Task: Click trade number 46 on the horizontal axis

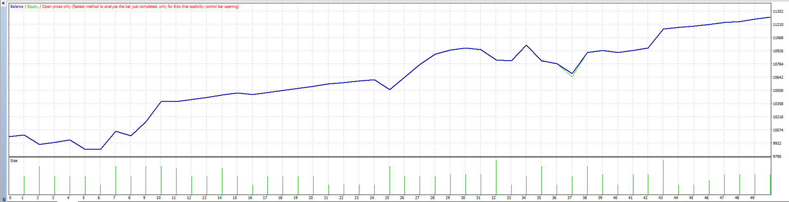Action: click(x=706, y=198)
